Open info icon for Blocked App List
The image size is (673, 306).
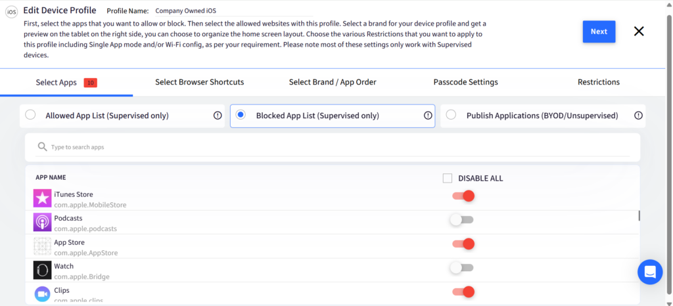[x=428, y=116]
